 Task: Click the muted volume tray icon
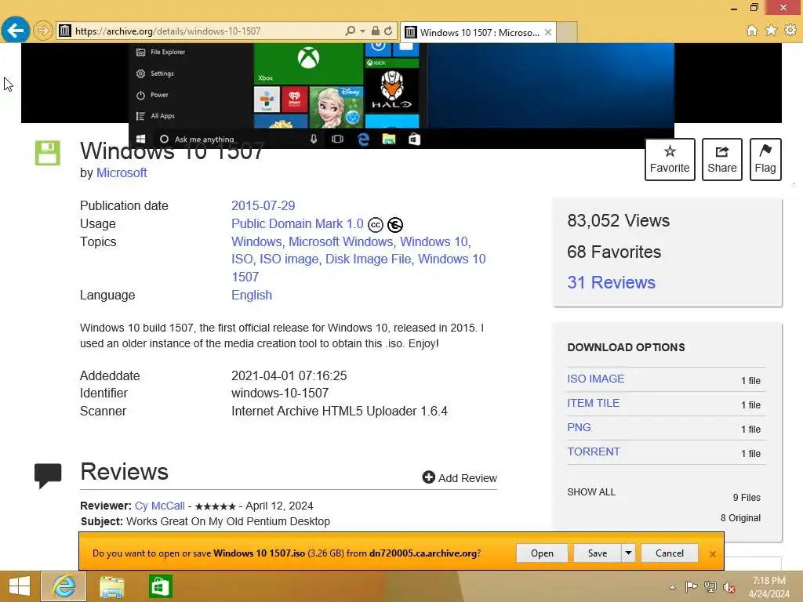point(729,587)
